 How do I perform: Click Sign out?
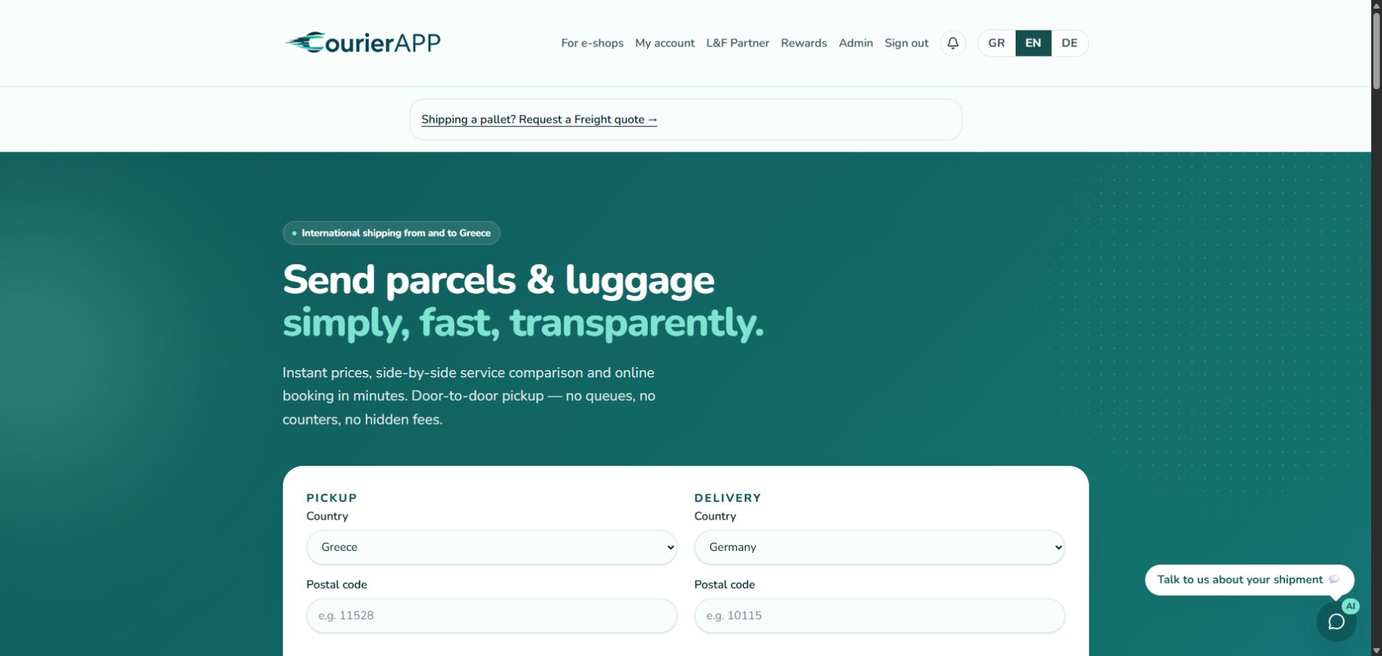click(x=906, y=43)
